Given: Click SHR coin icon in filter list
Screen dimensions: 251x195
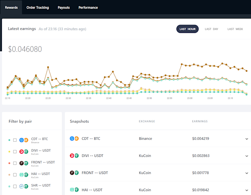Looking at the screenshot, I should click(22, 187).
